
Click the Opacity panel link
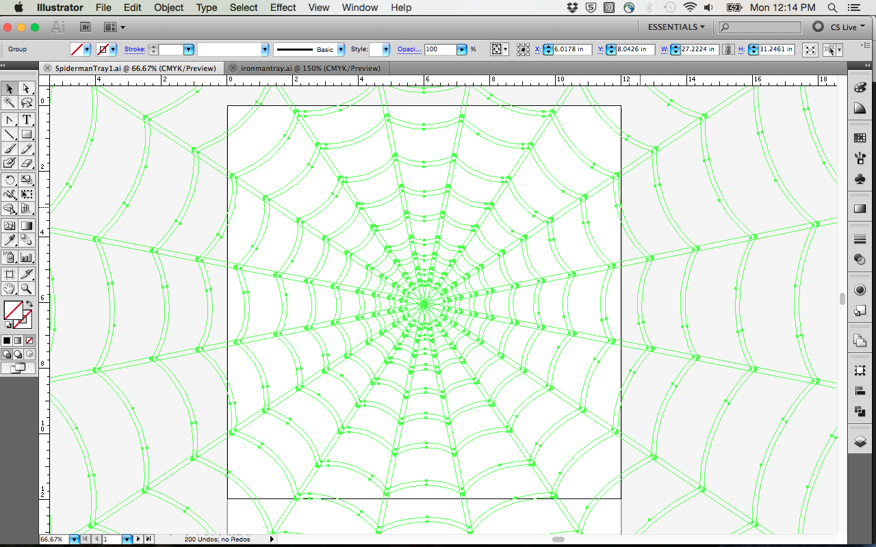pos(408,49)
